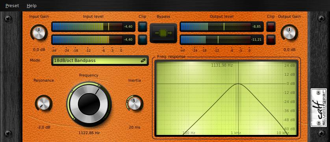Open the Preset menu
The height and width of the screenshot is (142, 330).
[12, 6]
